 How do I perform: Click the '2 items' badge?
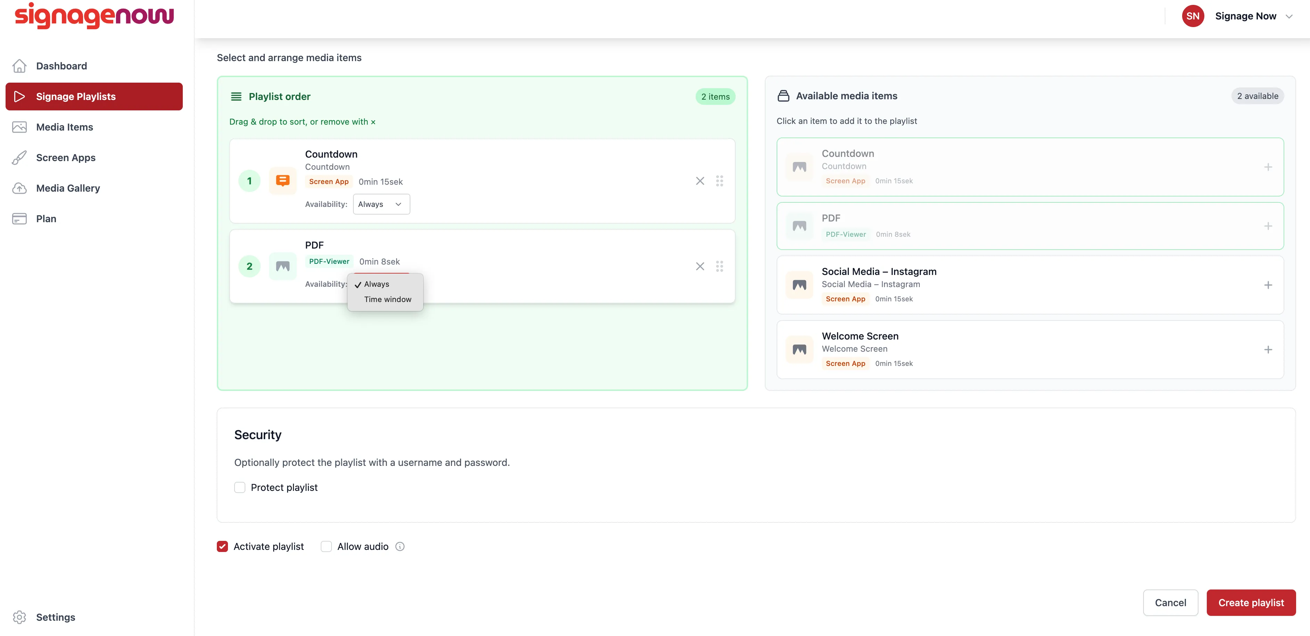[x=715, y=97]
